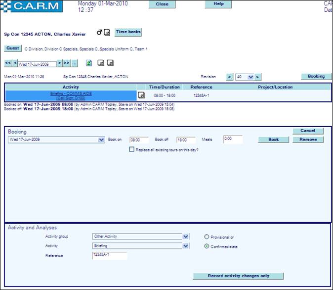333x290 pixels.
Task: Open the Revision number dropdown
Action: 250,77
